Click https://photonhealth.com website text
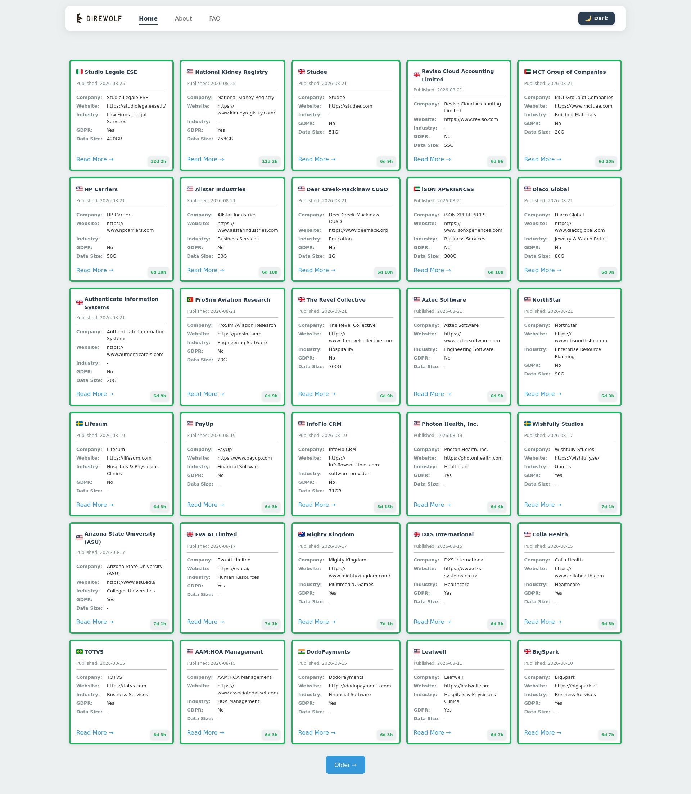This screenshot has width=691, height=794. click(473, 458)
